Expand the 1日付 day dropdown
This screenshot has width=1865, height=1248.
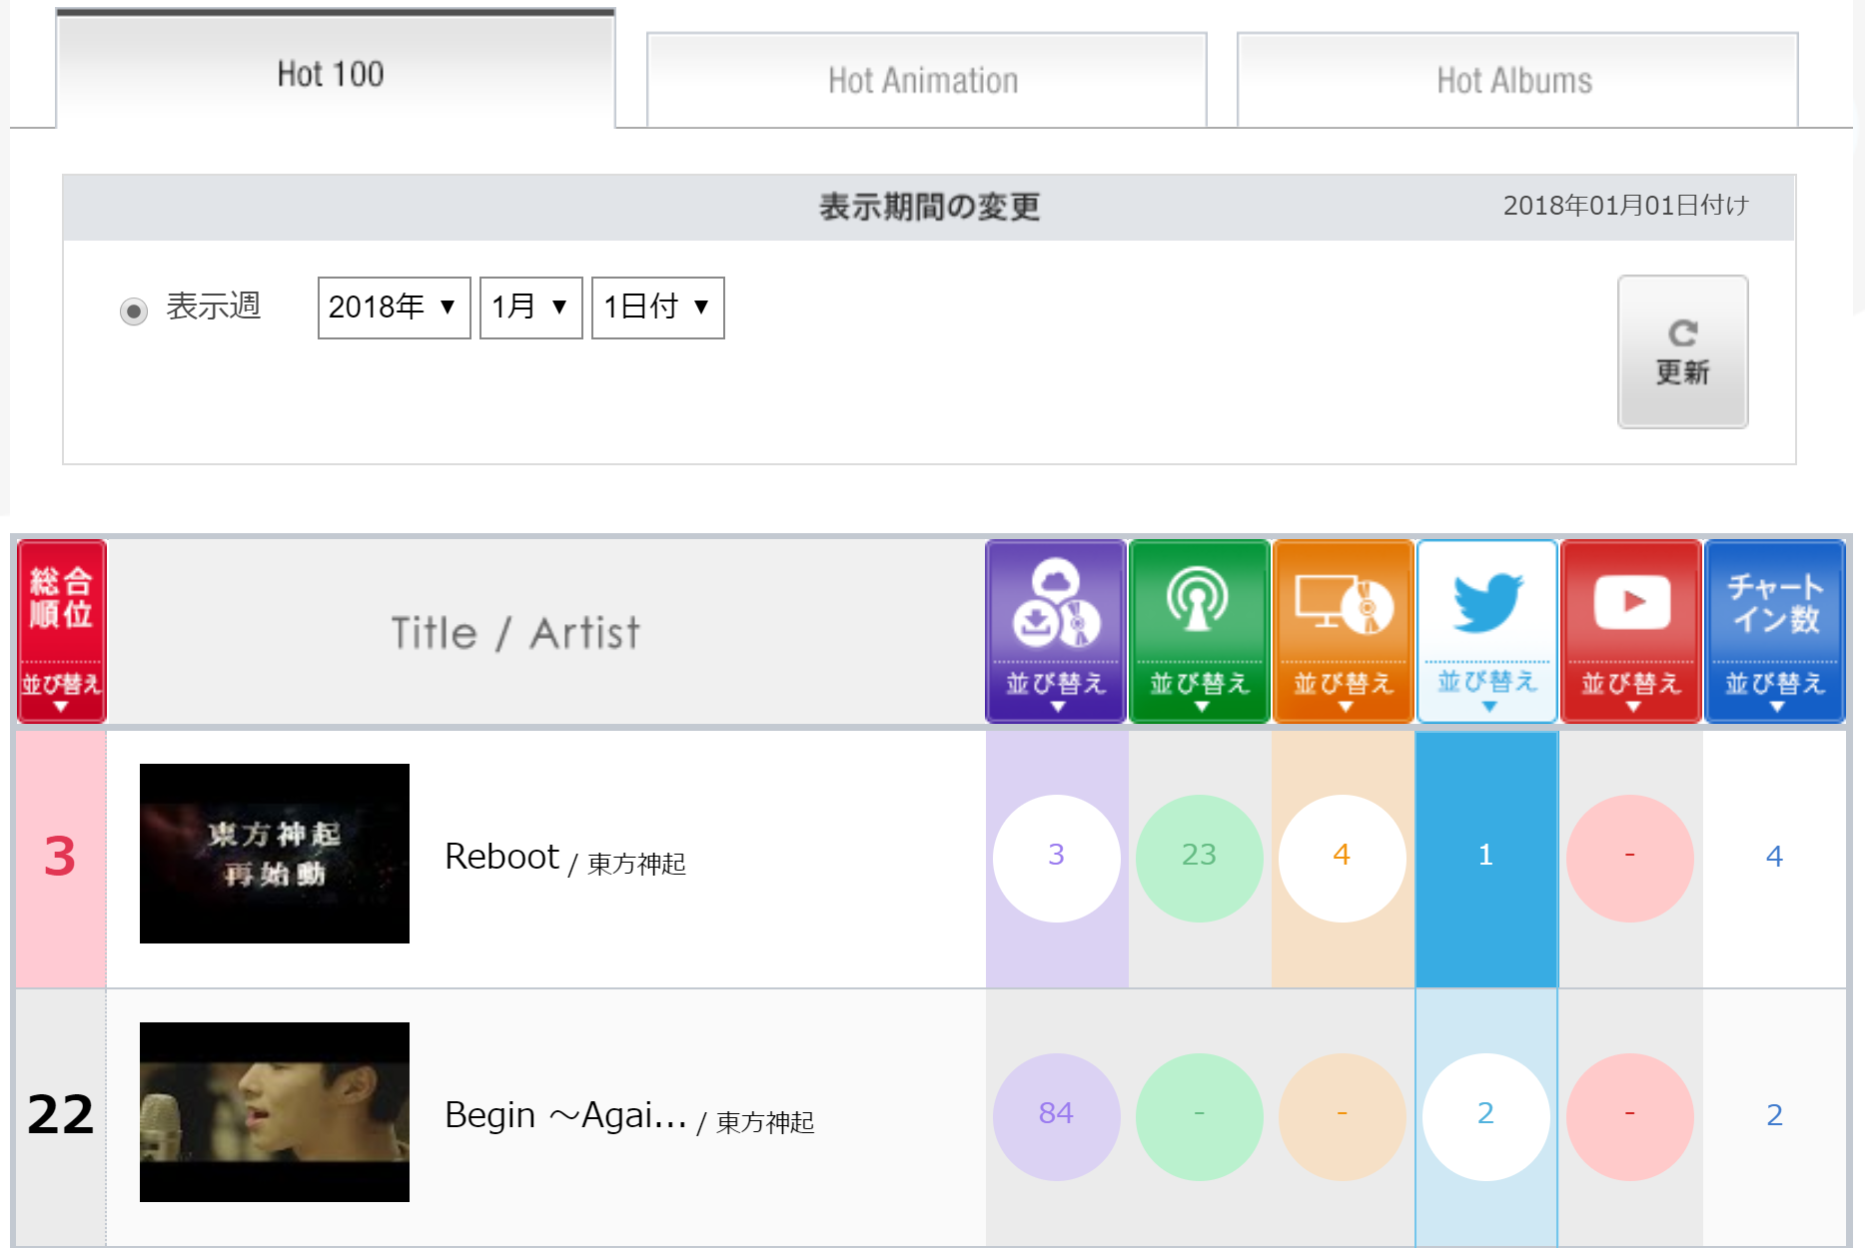tap(657, 308)
